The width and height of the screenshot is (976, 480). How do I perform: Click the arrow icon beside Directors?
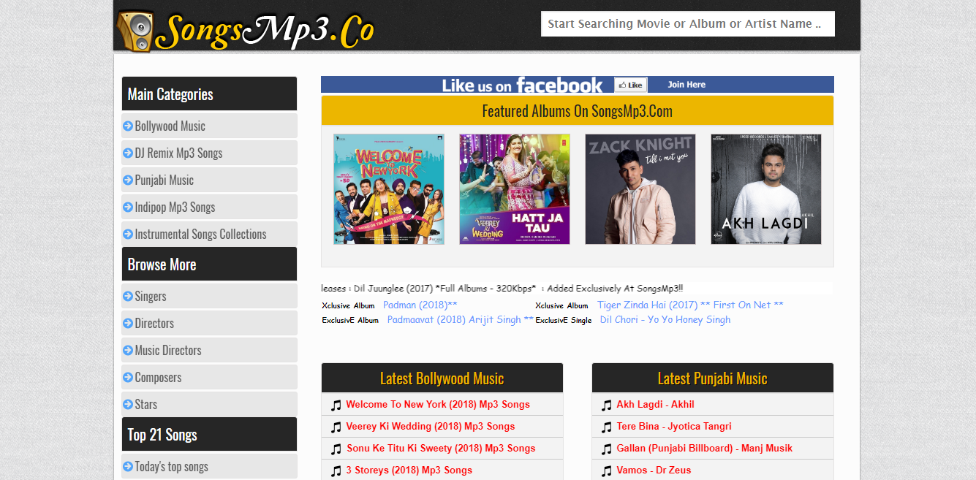pos(128,323)
